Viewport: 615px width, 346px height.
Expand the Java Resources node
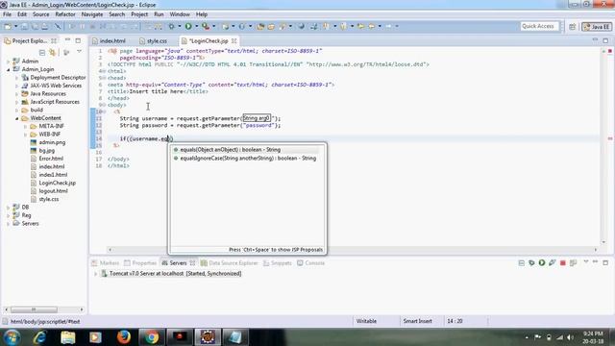pyautogui.click(x=17, y=94)
